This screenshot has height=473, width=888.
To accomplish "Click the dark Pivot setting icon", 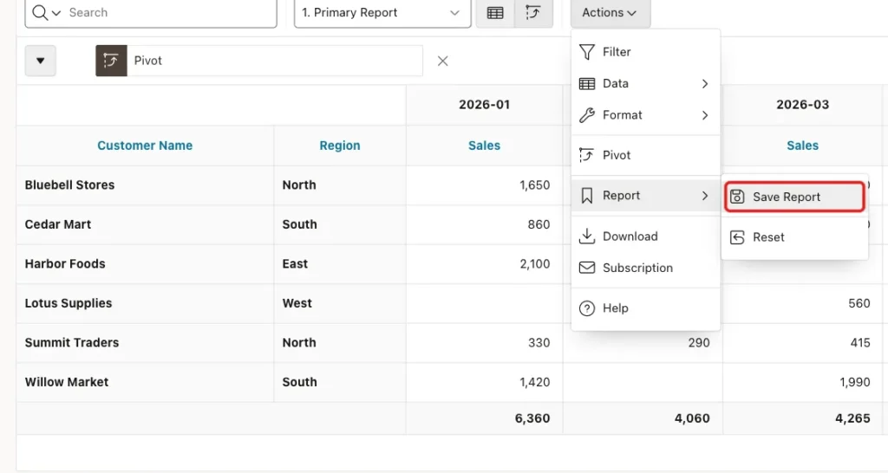I will tap(111, 61).
